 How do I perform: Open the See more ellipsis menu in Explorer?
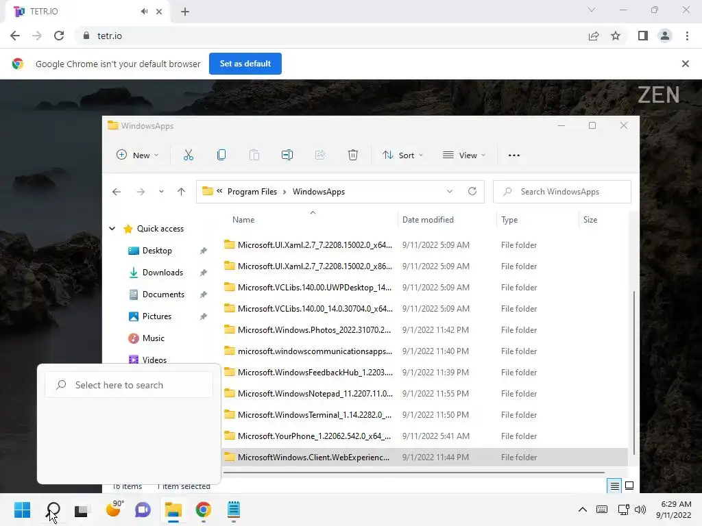tap(514, 155)
